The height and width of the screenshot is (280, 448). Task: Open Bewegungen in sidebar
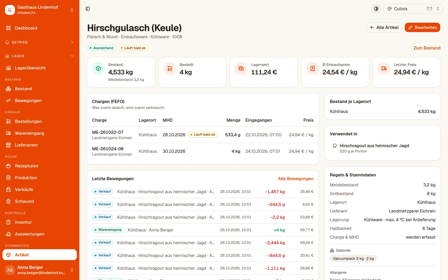point(40,101)
